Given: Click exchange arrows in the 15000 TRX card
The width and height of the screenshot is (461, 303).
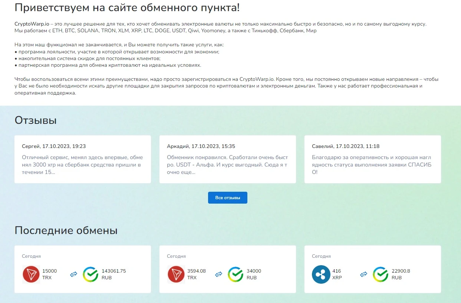Looking at the screenshot, I should point(73,274).
